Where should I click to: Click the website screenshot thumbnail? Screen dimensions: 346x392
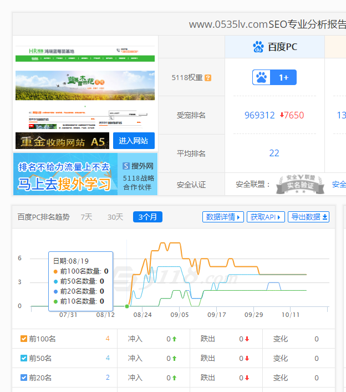point(85,87)
